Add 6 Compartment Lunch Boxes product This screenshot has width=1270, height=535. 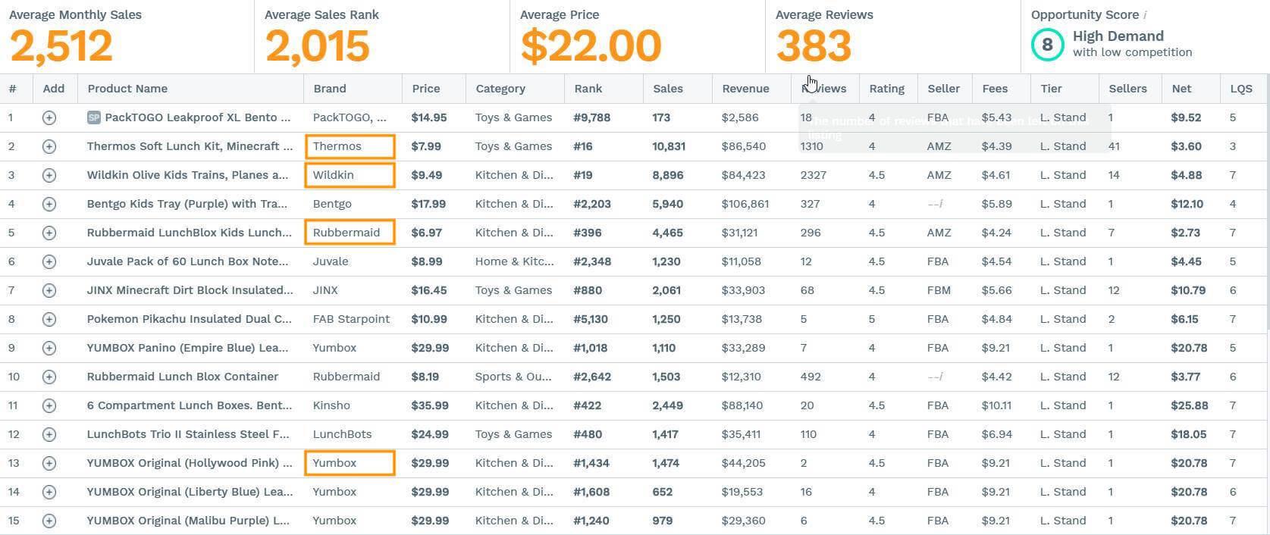tap(49, 405)
